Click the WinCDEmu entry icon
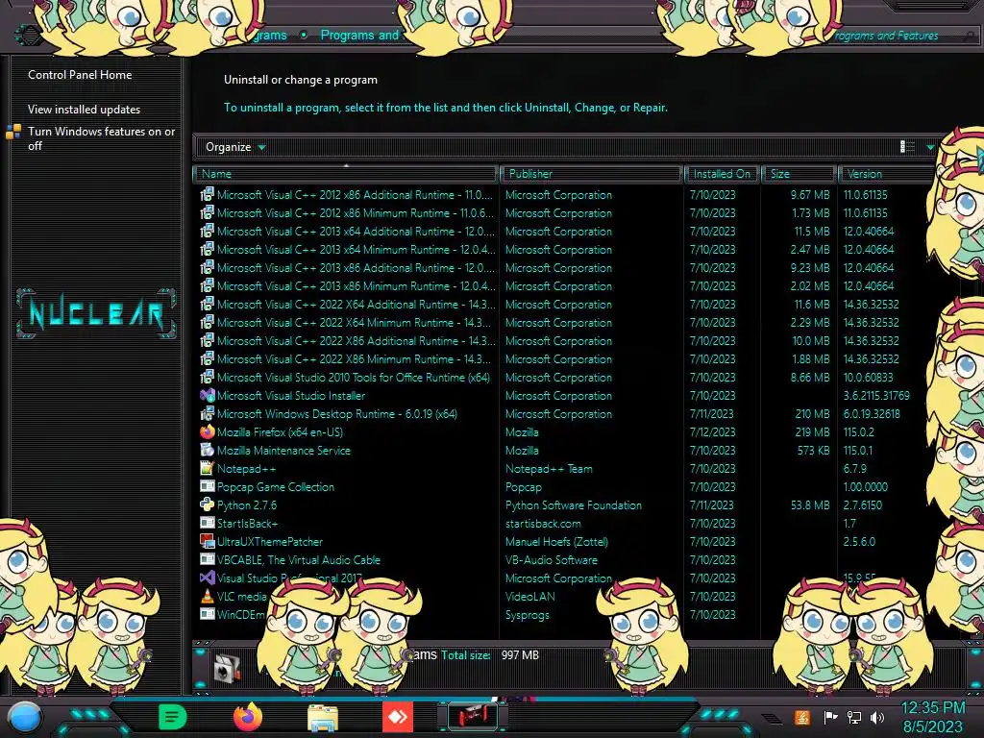The width and height of the screenshot is (984, 738). [208, 614]
